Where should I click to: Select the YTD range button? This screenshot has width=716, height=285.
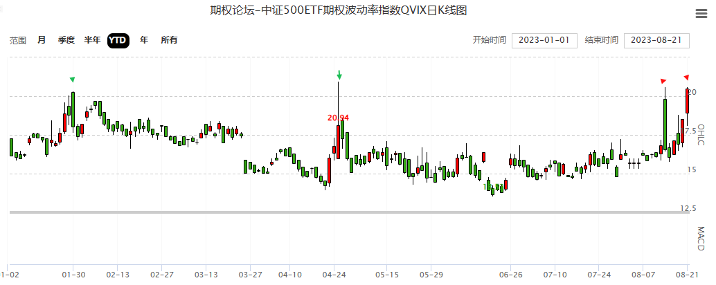pos(118,40)
